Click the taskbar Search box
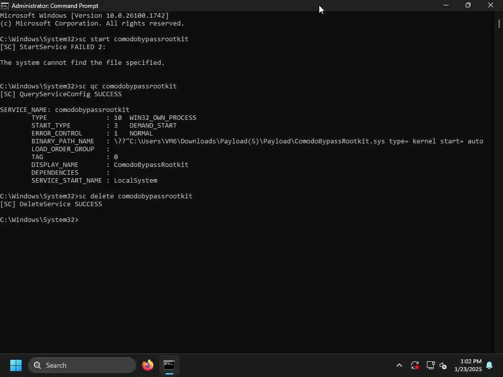 (x=82, y=365)
